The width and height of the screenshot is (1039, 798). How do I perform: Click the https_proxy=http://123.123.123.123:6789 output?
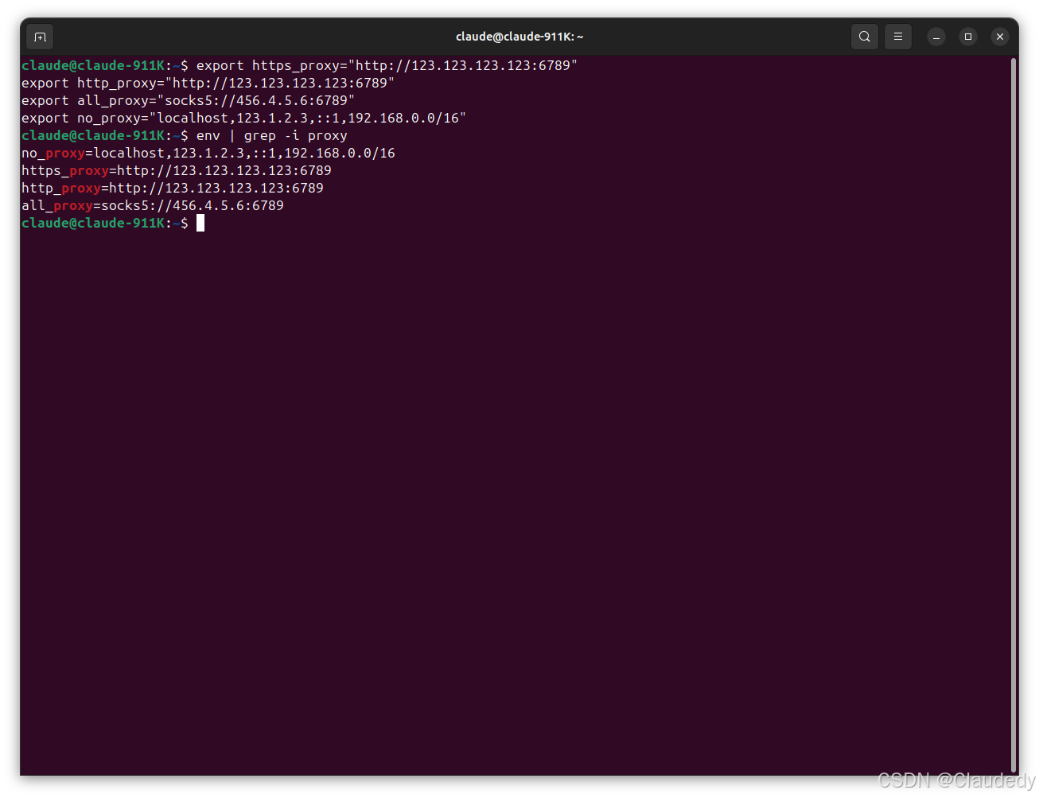[x=177, y=170]
